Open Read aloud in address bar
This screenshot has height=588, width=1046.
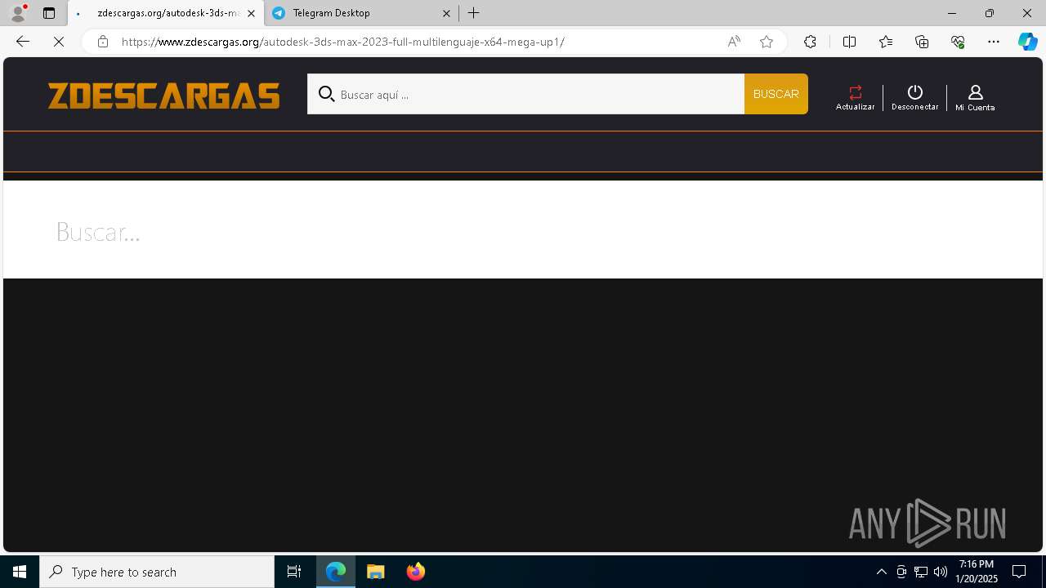tap(734, 42)
